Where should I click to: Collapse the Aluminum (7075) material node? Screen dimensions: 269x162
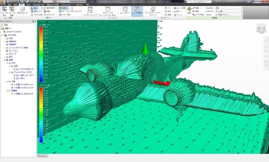[9, 72]
